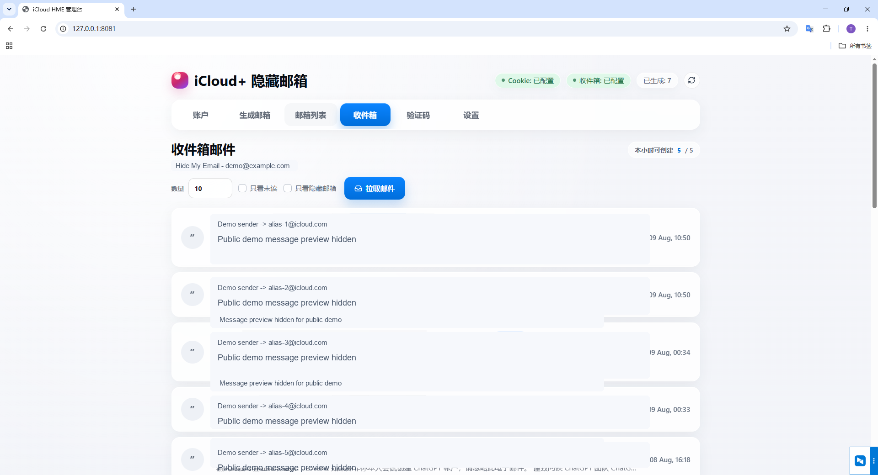Image resolution: width=878 pixels, height=475 pixels.
Task: Click the quote avatar on the alias-4 message
Action: 192,409
